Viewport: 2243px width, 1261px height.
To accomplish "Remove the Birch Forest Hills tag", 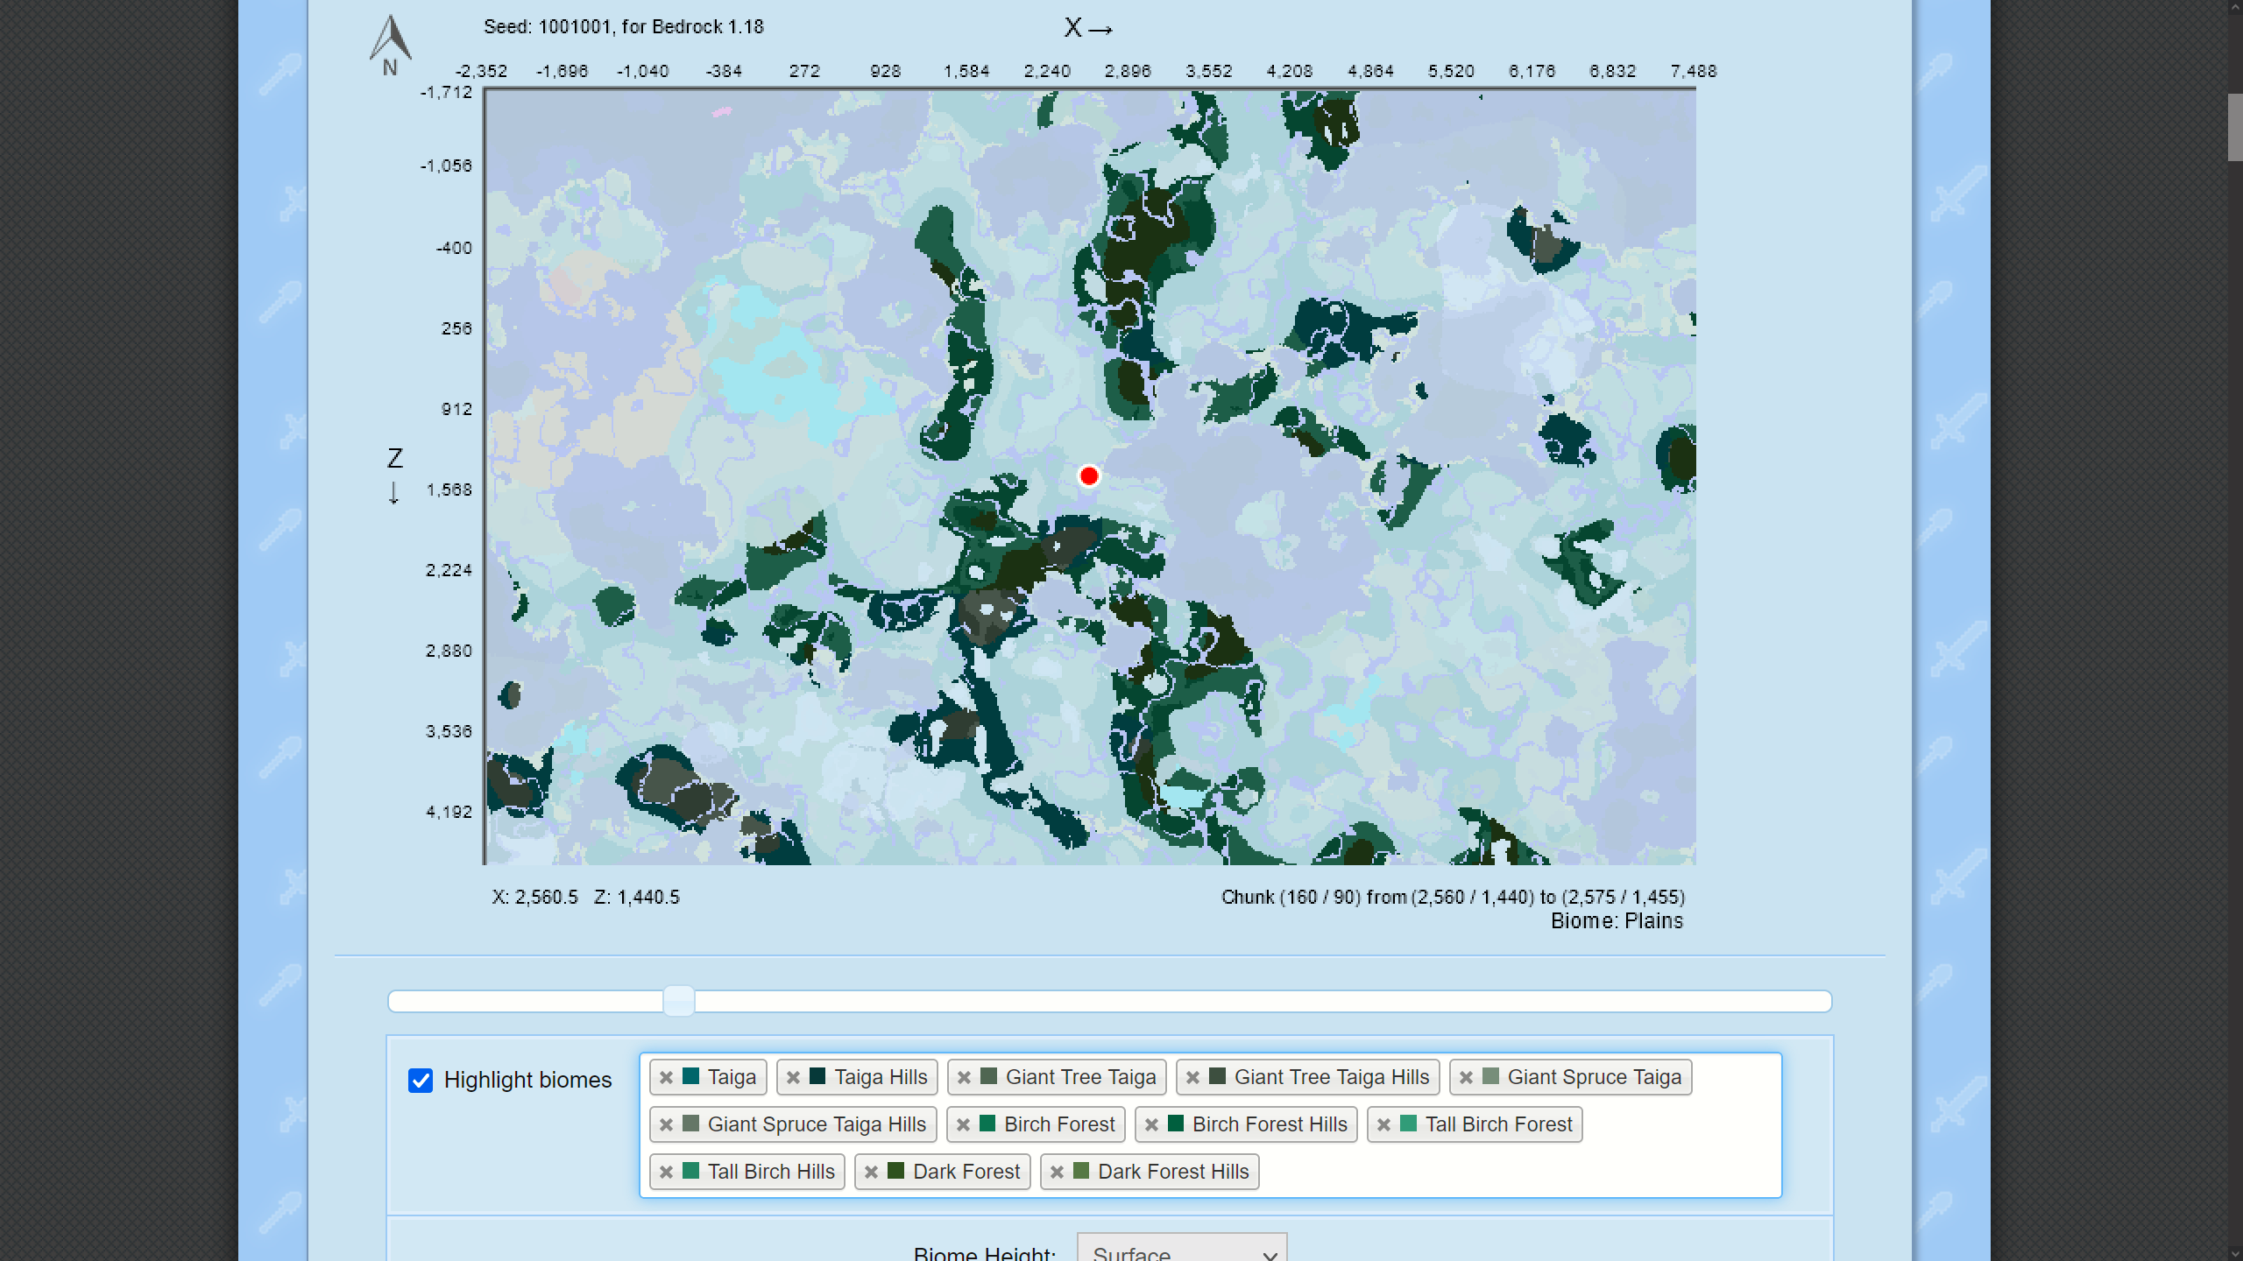I will pyautogui.click(x=1151, y=1124).
